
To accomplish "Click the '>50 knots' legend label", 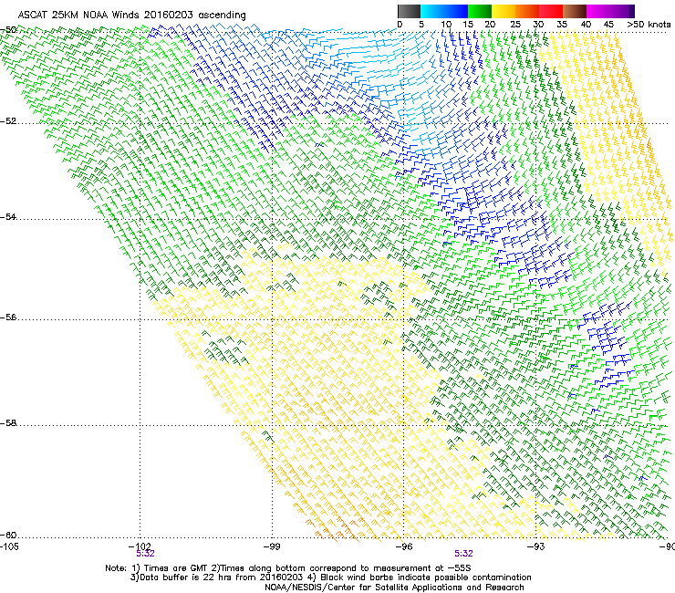I will coord(649,25).
